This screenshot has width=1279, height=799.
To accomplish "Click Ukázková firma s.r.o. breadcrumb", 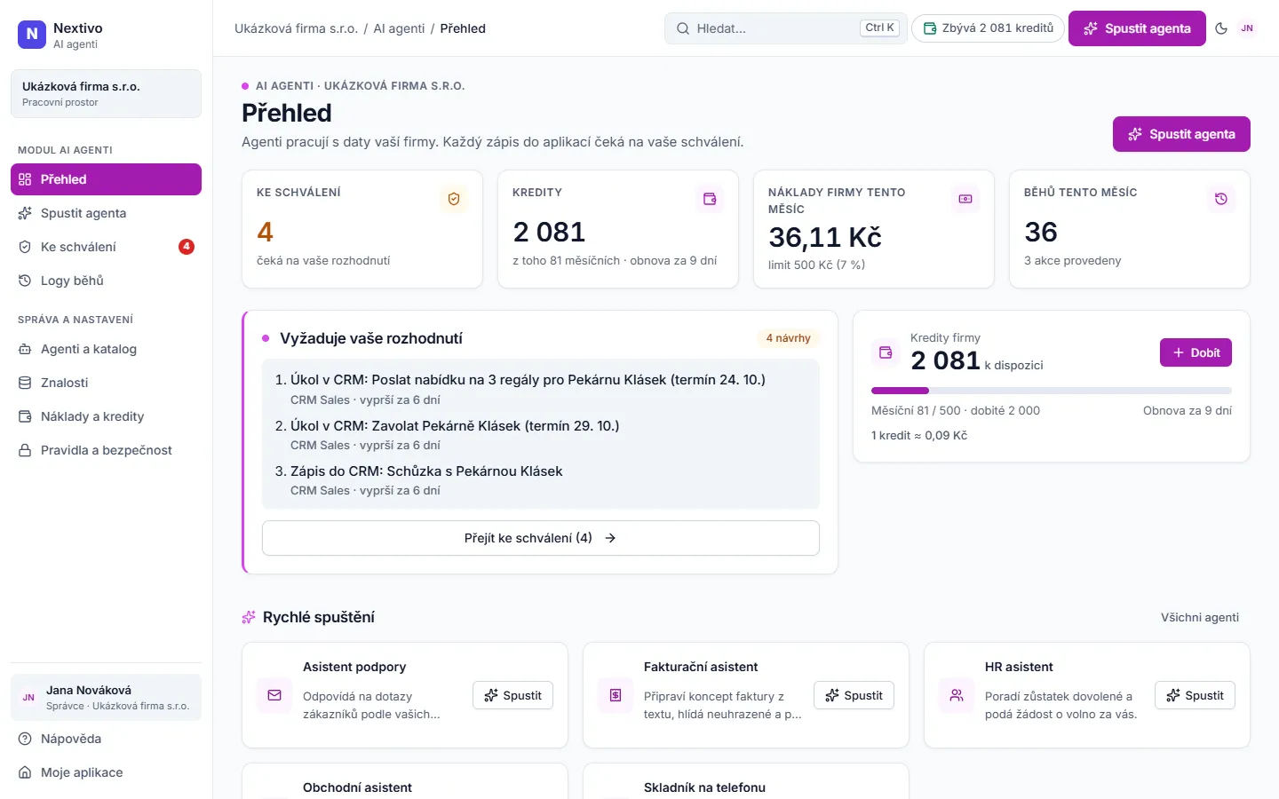I will click(x=296, y=28).
